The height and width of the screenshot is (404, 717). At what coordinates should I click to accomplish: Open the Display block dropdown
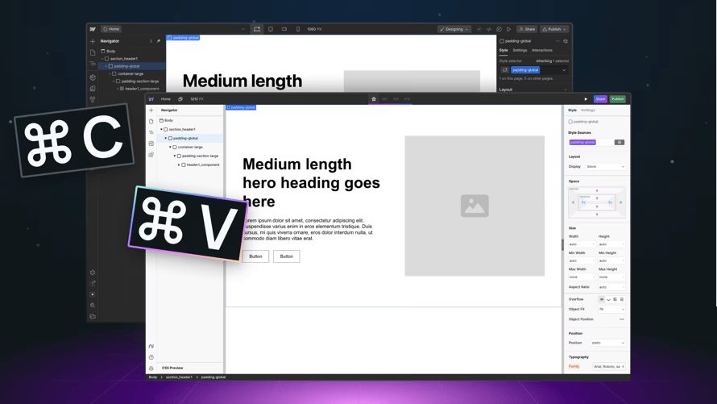[605, 167]
